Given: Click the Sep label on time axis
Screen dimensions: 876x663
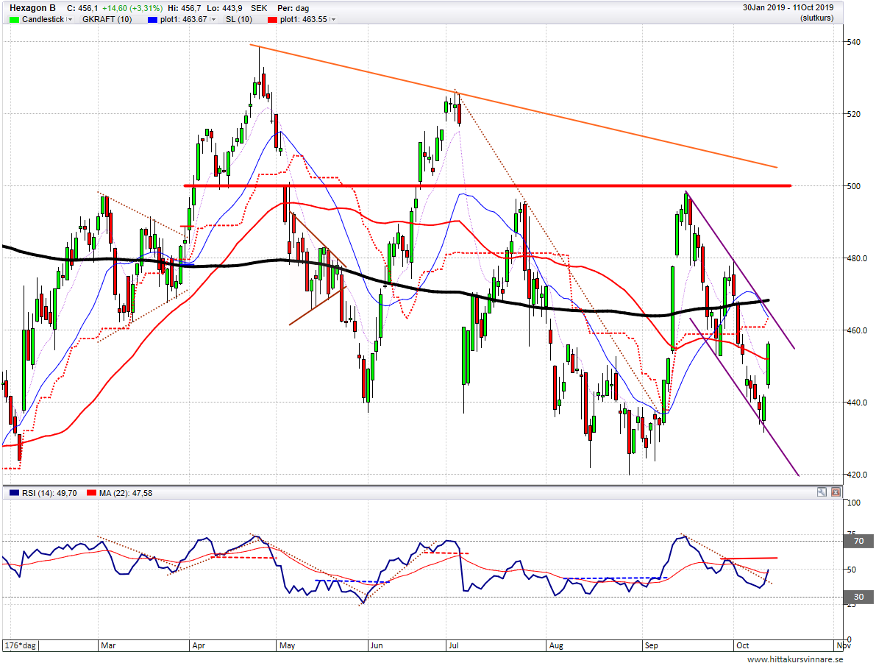Looking at the screenshot, I should point(652,645).
